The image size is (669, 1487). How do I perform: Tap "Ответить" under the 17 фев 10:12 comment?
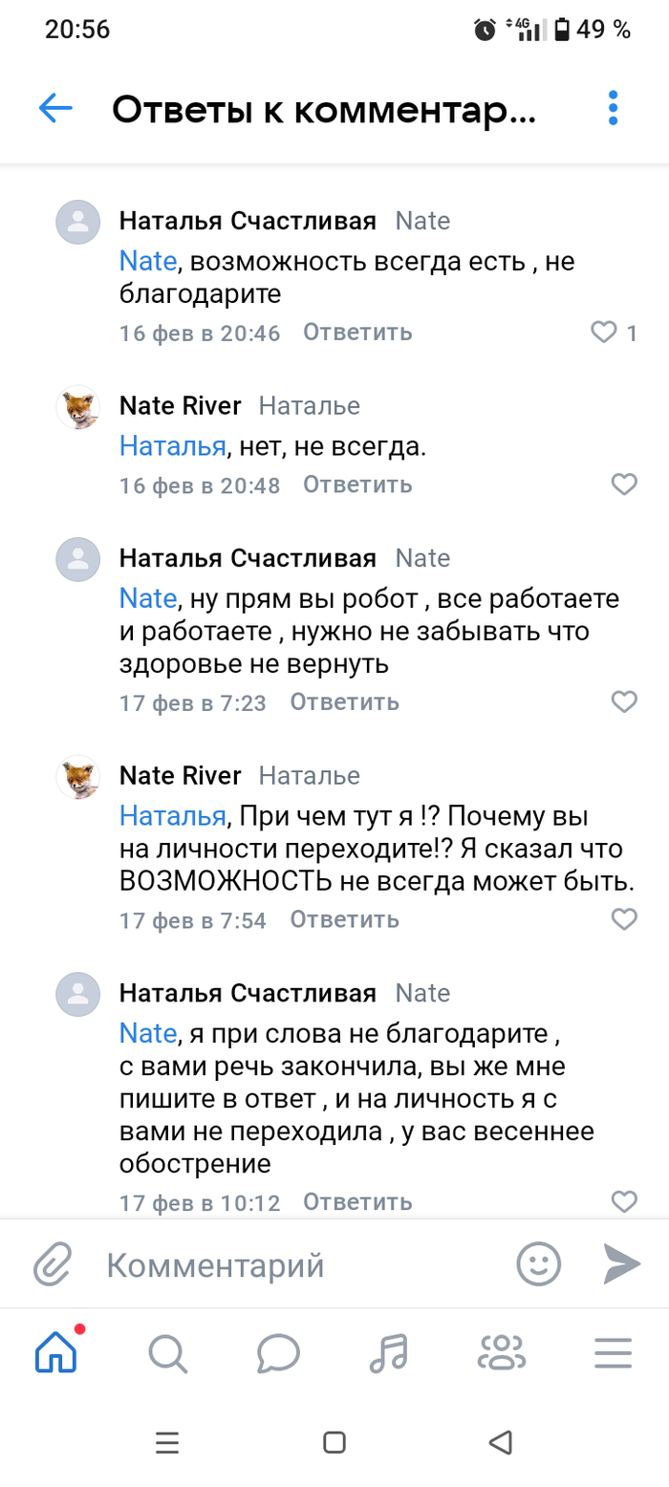(x=357, y=1201)
